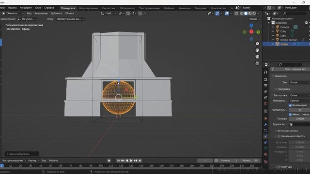Disable the Абсолютность checkbox
This screenshot has width=310, height=174.
click(290, 115)
